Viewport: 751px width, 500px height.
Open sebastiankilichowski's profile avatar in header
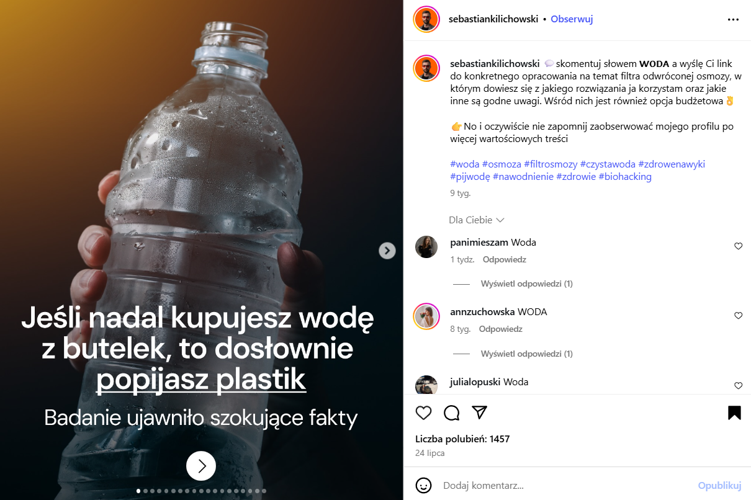426,19
